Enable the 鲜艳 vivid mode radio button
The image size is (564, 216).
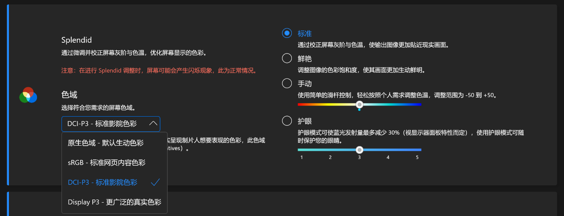point(287,58)
